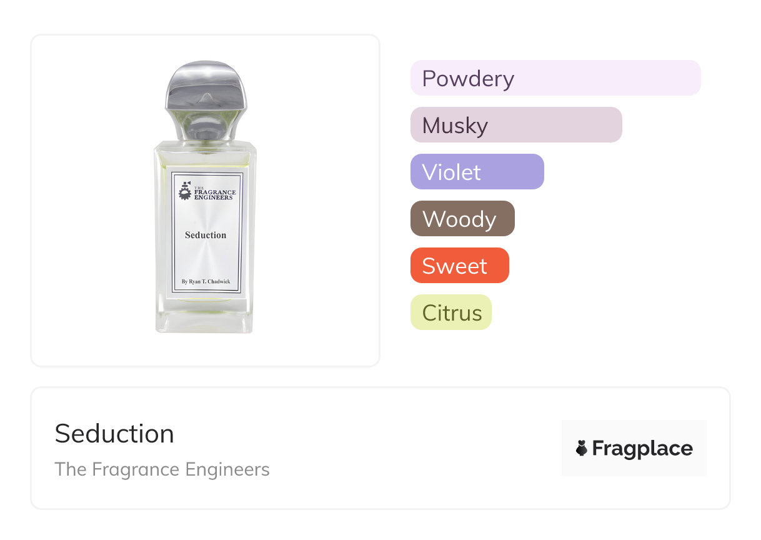This screenshot has width=761, height=540.
Task: Click the Fragplace wordmark text
Action: [x=642, y=448]
